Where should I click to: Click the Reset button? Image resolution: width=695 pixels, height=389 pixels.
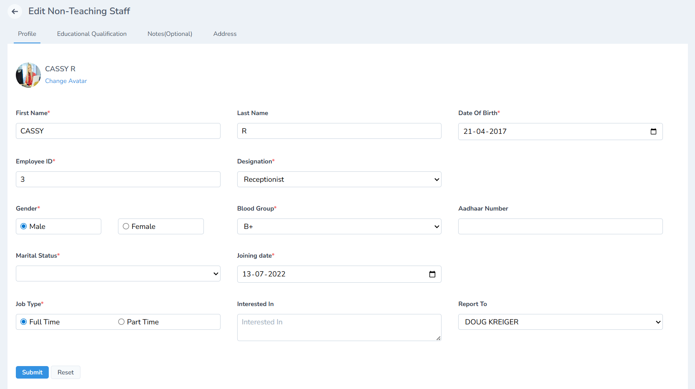tap(65, 372)
